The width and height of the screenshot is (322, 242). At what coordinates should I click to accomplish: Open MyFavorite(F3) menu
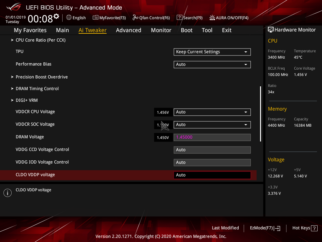pos(109,18)
